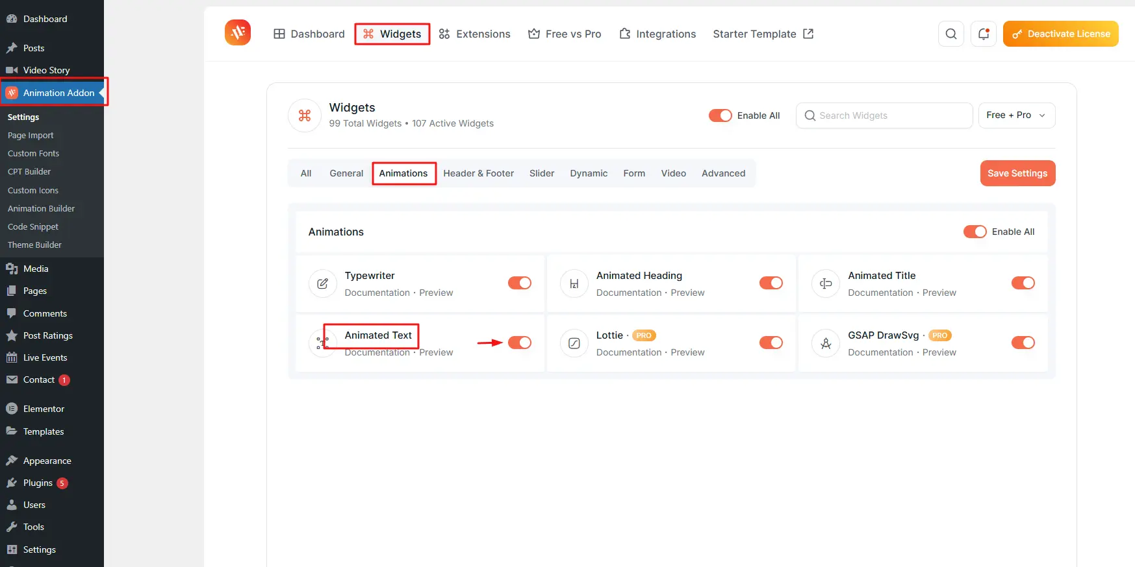
Task: Toggle off the Typewriter widget
Action: tap(519, 283)
